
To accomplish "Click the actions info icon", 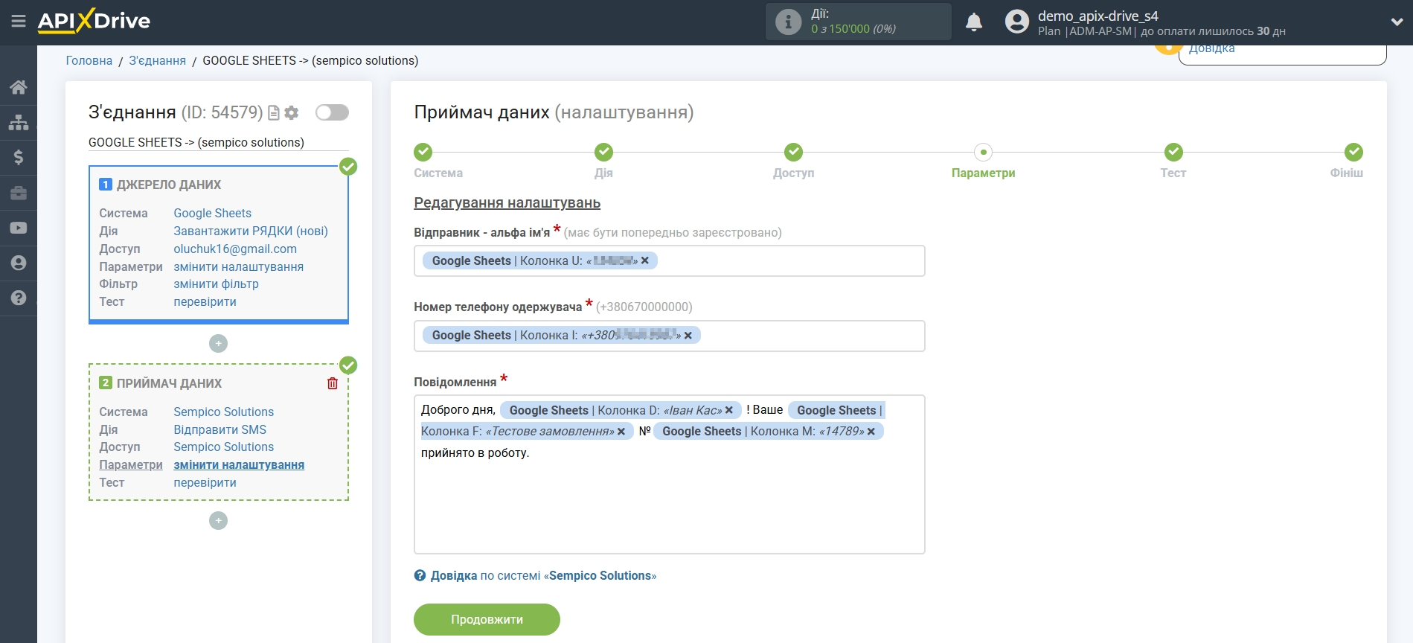I will tap(788, 22).
